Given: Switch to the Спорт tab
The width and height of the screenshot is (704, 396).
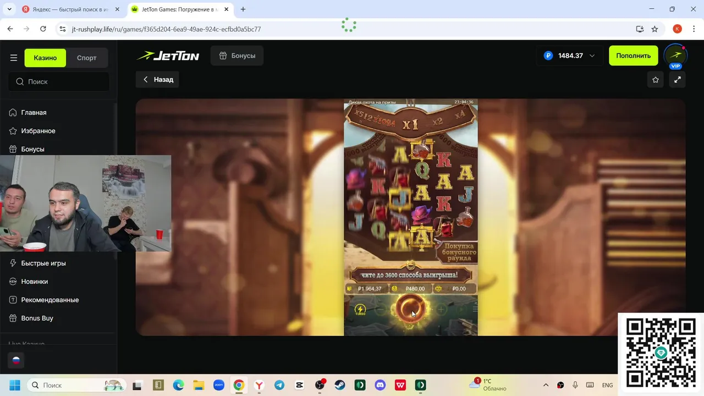Looking at the screenshot, I should pyautogui.click(x=87, y=58).
